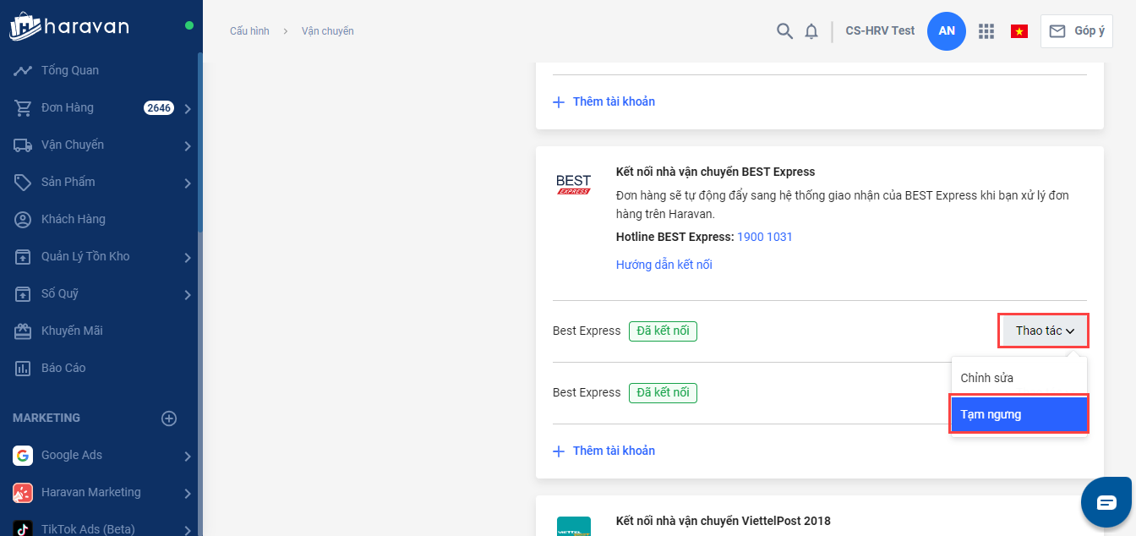Select Tạm ngưng from the menu
The height and width of the screenshot is (536, 1136).
point(1019,414)
